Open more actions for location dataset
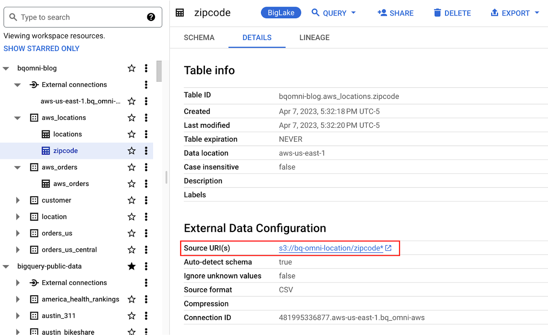The image size is (548, 335). point(146,217)
